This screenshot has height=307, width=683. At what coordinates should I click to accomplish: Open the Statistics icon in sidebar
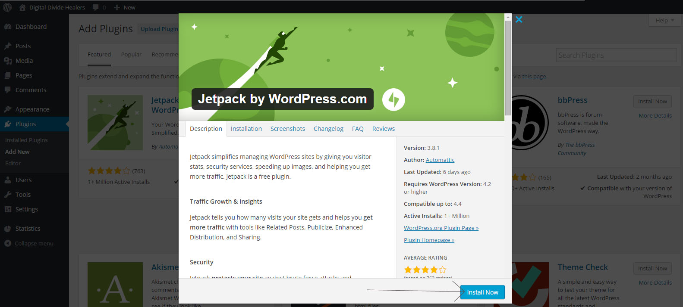pyautogui.click(x=8, y=229)
